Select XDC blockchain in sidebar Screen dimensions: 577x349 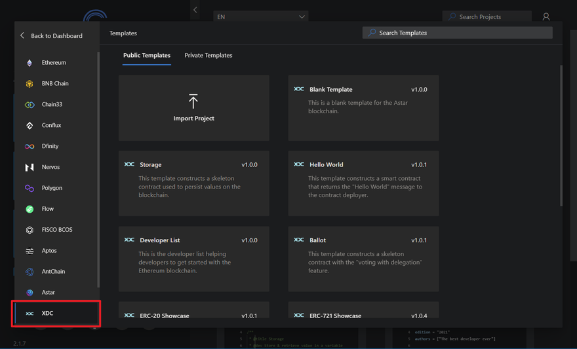(56, 314)
